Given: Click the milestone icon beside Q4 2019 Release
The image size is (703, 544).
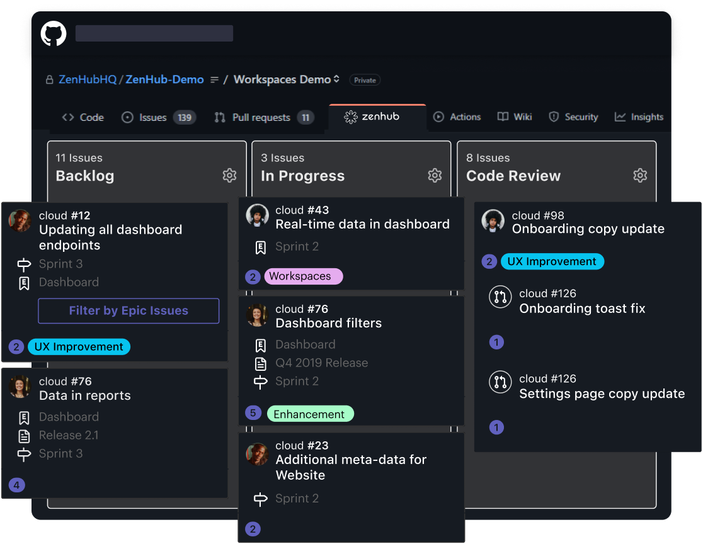Looking at the screenshot, I should click(260, 363).
